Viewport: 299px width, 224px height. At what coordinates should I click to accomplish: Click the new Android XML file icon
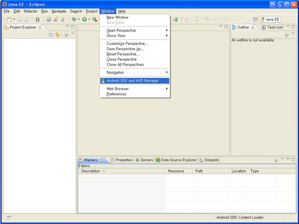62,19
